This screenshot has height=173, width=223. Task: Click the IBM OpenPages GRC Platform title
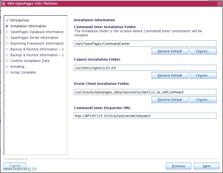tap(32, 4)
